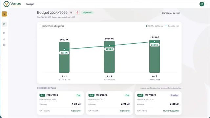Click the "2 figés sur 3" badge
This screenshot has width=210, height=118.
pos(87,12)
